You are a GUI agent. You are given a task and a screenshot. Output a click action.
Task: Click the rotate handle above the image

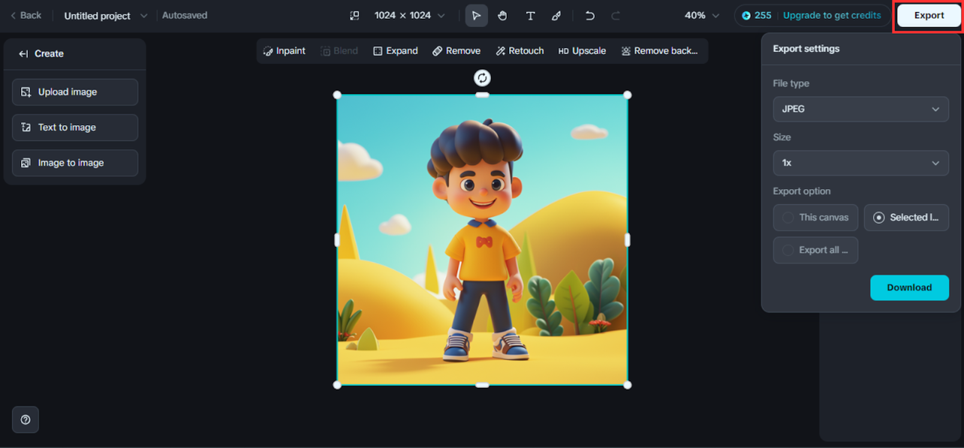click(x=482, y=78)
